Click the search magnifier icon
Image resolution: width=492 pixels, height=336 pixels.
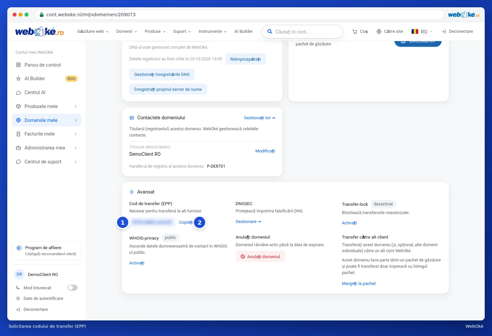[270, 31]
